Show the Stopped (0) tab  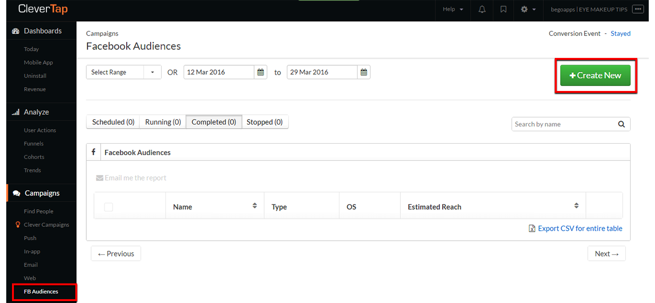(265, 122)
